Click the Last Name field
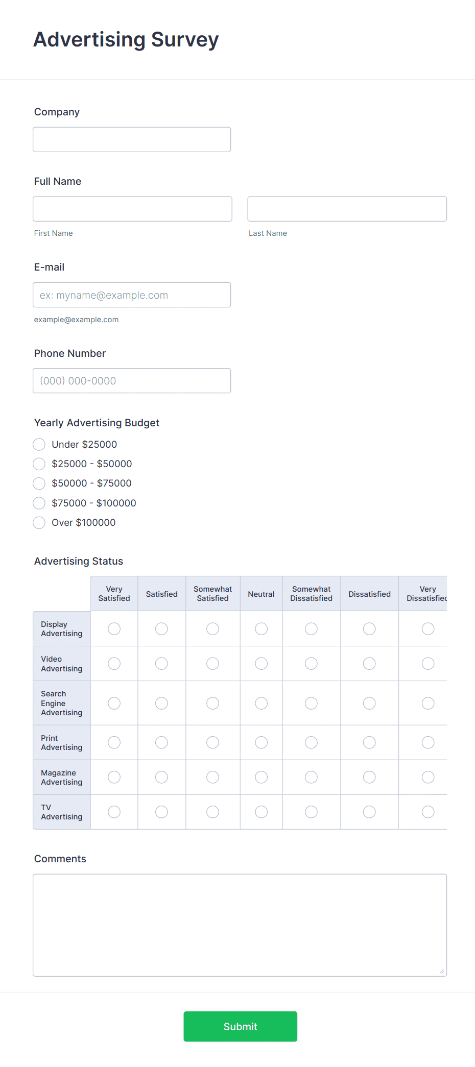The height and width of the screenshot is (1067, 475). point(347,209)
